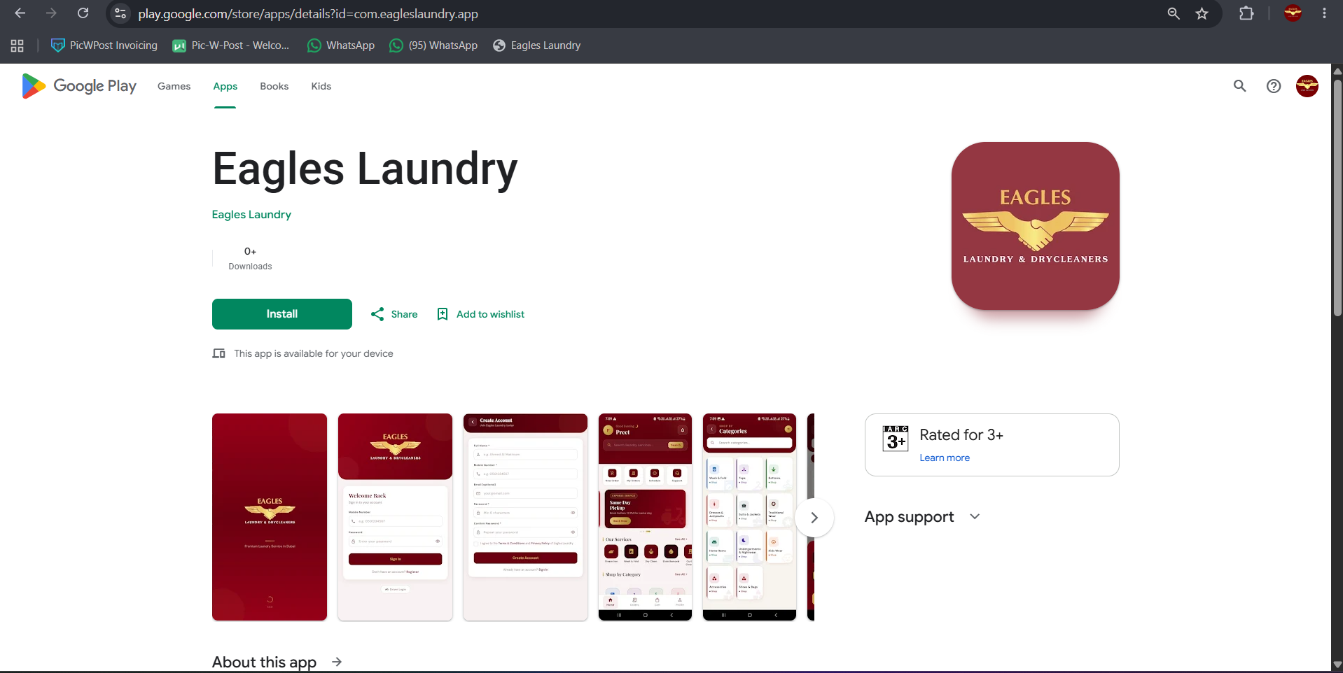Image resolution: width=1343 pixels, height=673 pixels.
Task: Click the About this app heading
Action: point(264,662)
